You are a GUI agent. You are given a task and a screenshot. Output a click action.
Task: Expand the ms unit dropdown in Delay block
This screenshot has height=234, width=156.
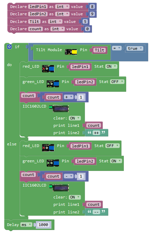tap(26, 225)
